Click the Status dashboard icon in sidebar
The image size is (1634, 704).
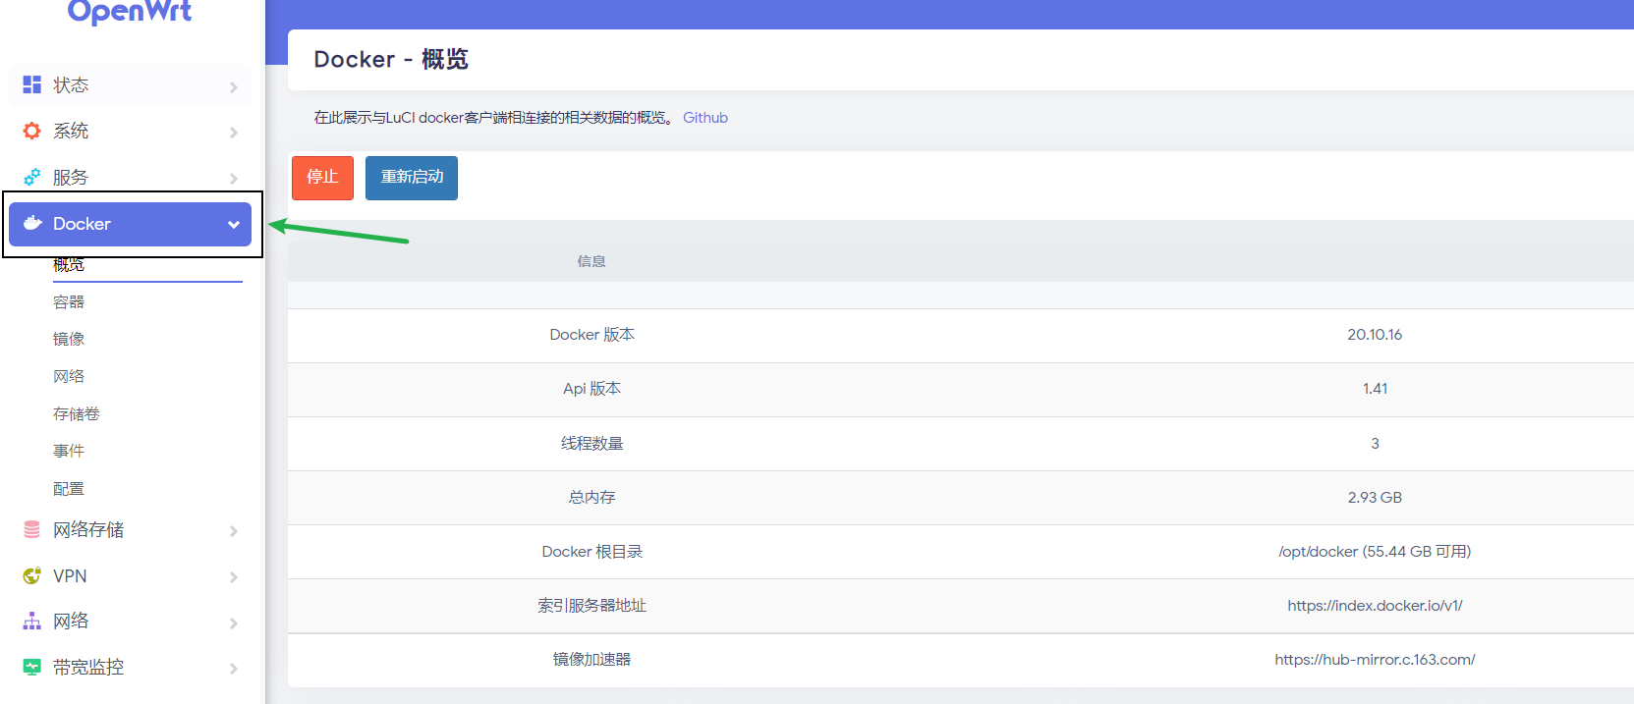pyautogui.click(x=32, y=85)
